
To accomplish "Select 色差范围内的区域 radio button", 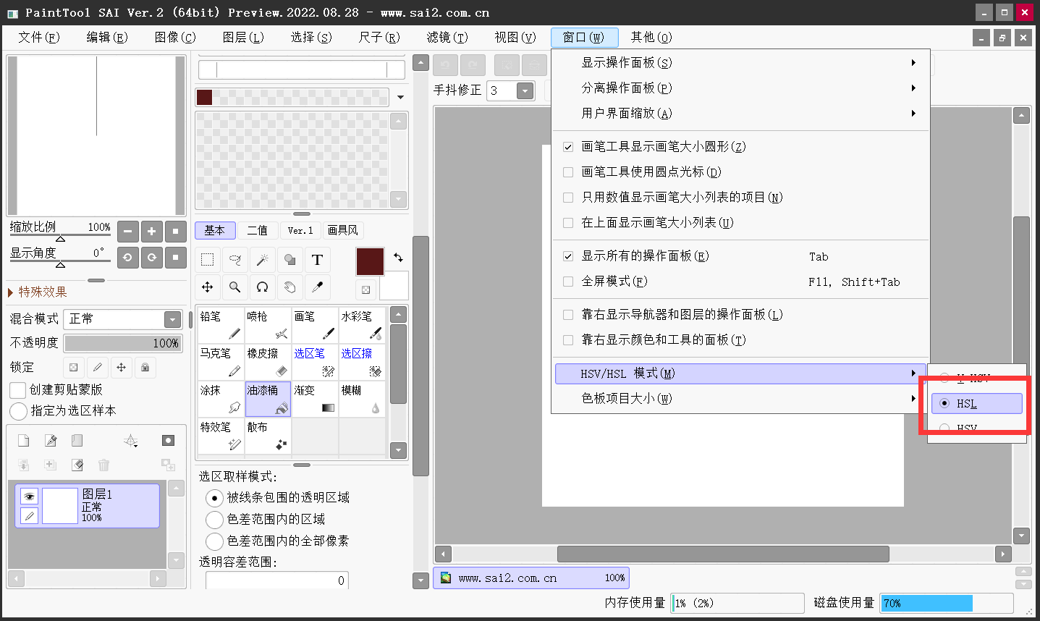I will coord(214,520).
